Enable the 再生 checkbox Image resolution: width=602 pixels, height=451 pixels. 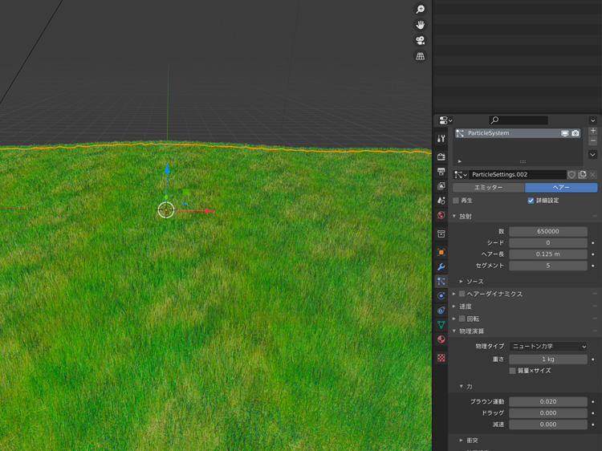[456, 201]
